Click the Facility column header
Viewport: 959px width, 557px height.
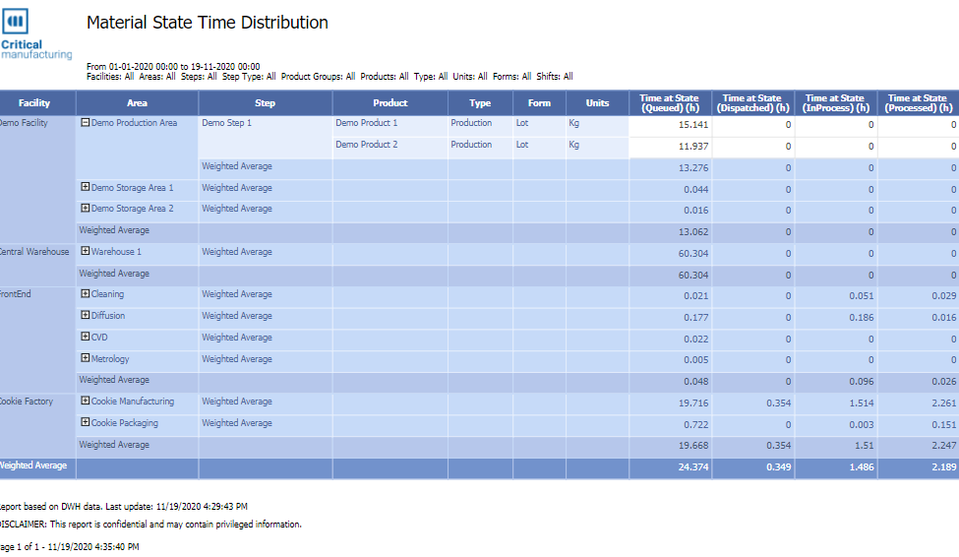(33, 103)
